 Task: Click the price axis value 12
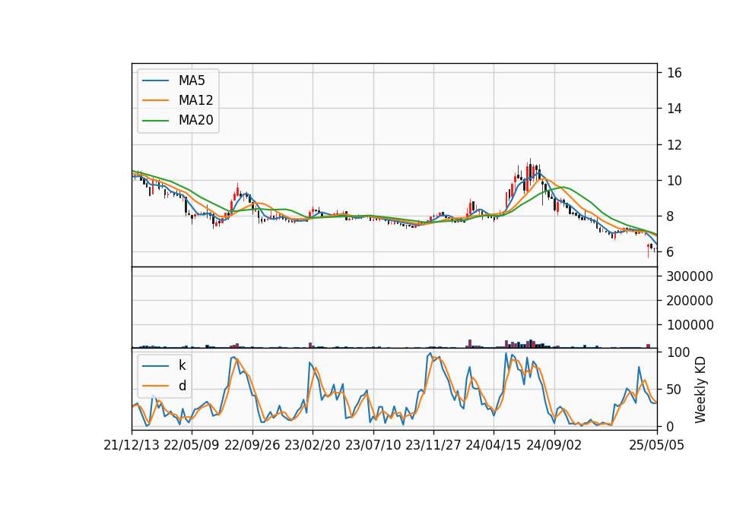point(674,144)
